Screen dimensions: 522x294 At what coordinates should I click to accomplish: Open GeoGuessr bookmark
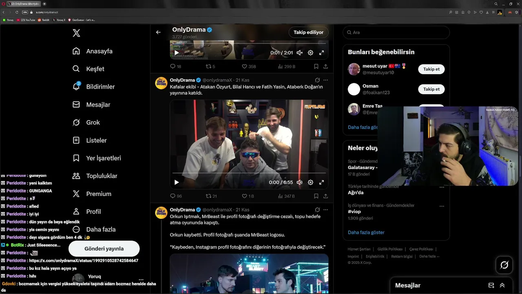click(x=82, y=20)
